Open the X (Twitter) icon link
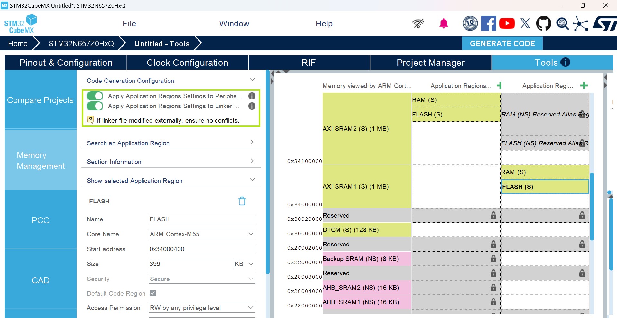 tap(525, 23)
